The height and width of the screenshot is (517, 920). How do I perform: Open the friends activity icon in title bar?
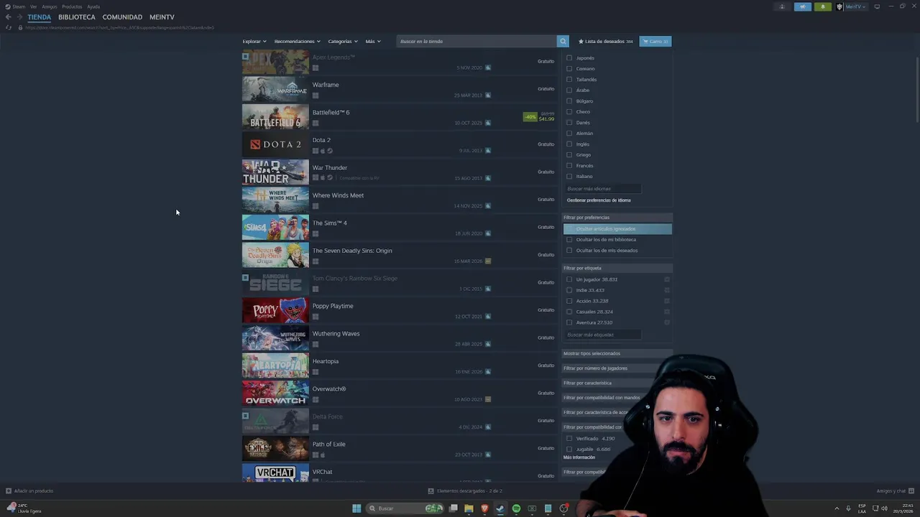782,6
